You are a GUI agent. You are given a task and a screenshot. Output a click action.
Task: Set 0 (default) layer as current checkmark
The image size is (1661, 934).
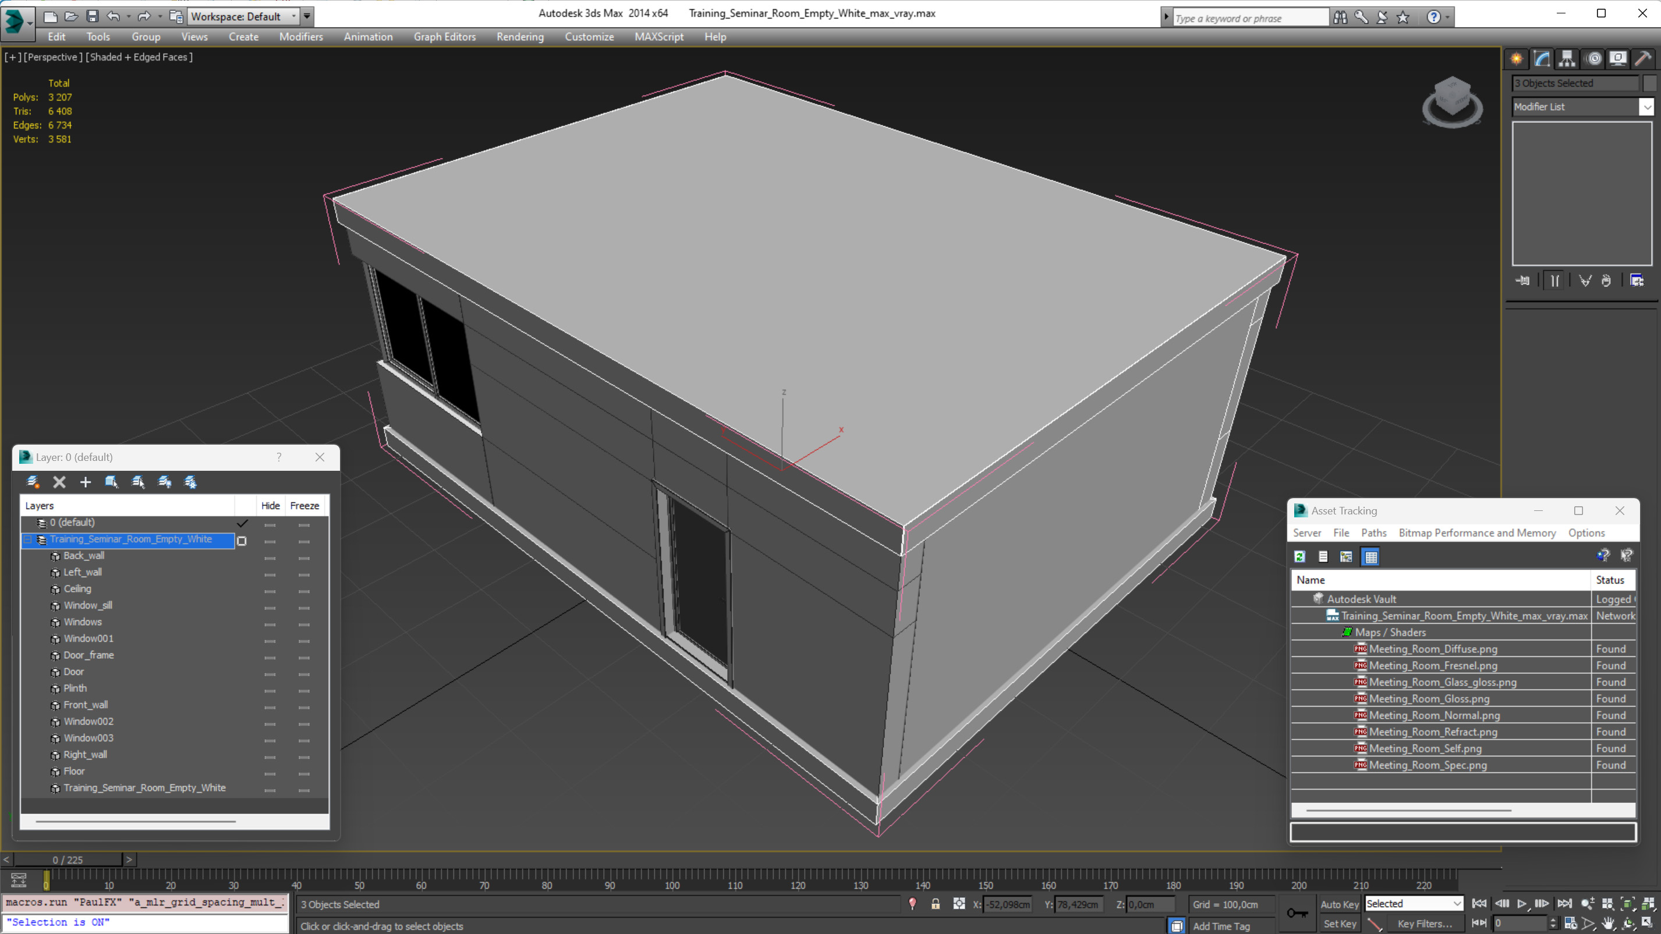click(242, 523)
